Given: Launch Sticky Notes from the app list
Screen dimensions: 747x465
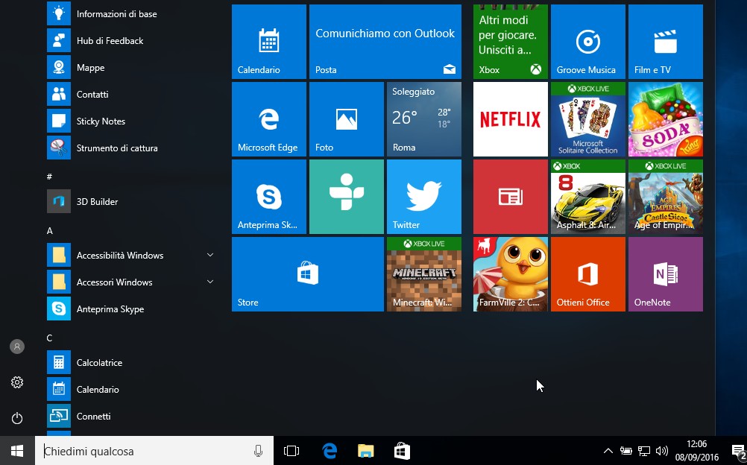Looking at the screenshot, I should (132, 121).
